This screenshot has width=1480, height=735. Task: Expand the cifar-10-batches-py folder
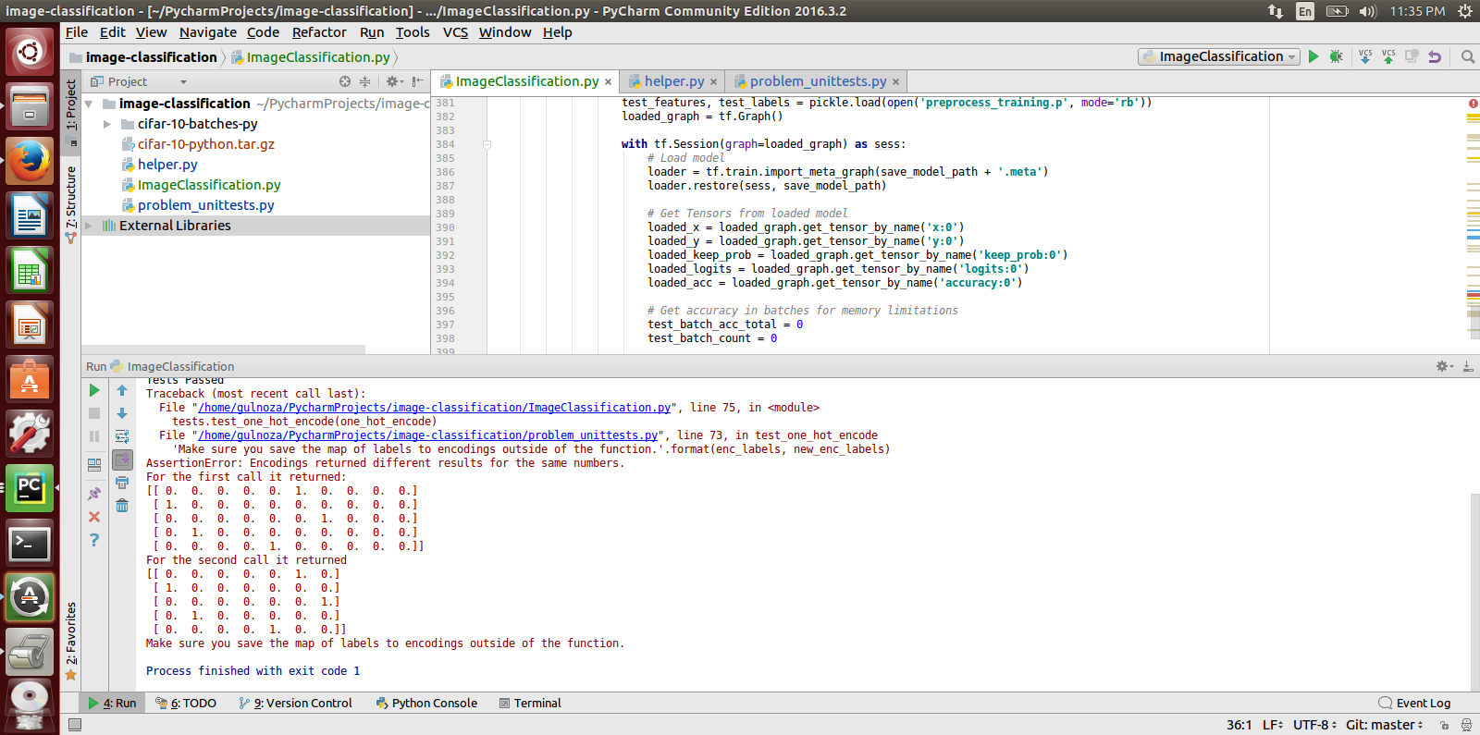point(107,124)
